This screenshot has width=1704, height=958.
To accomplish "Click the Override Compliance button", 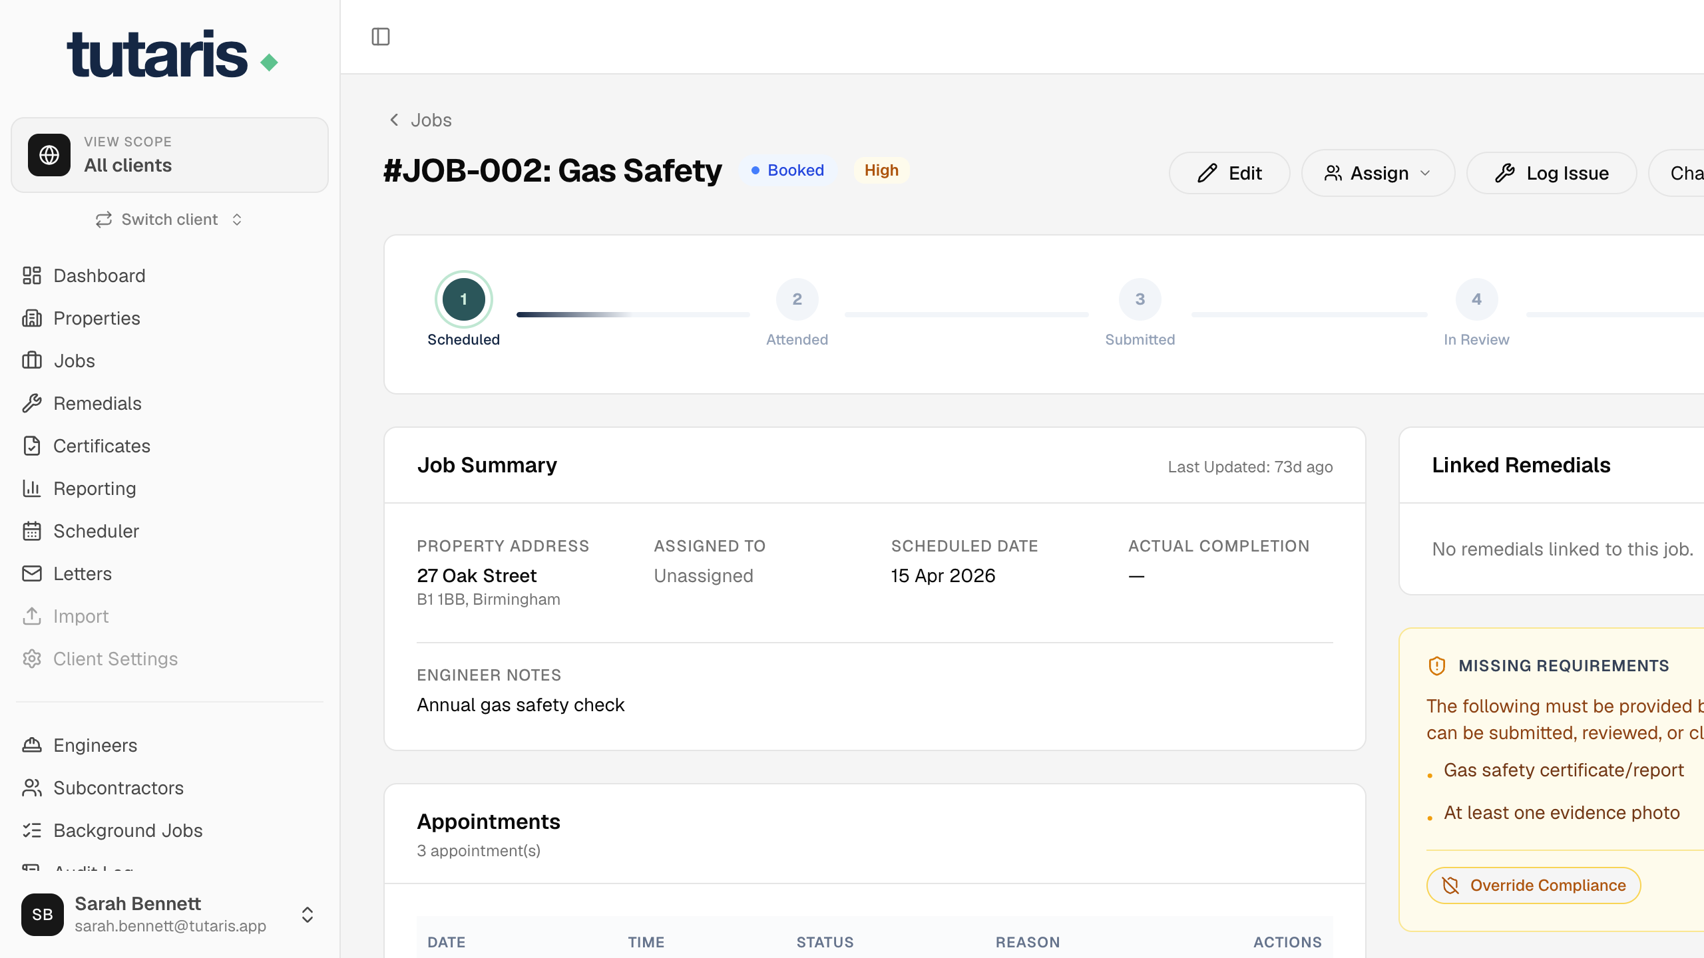I will (1534, 885).
